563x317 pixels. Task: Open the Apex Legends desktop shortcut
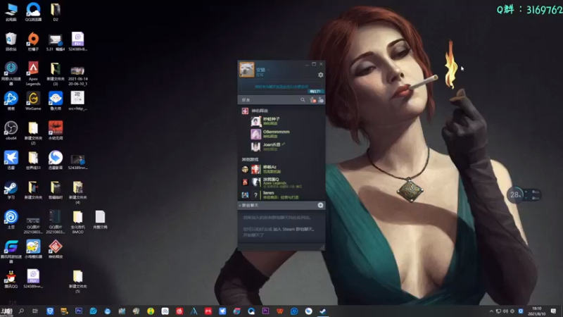click(x=33, y=73)
